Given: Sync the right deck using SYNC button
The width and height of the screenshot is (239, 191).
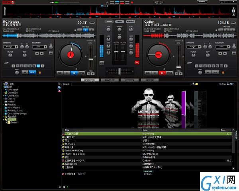Looking at the screenshot, I should pyautogui.click(x=170, y=73).
